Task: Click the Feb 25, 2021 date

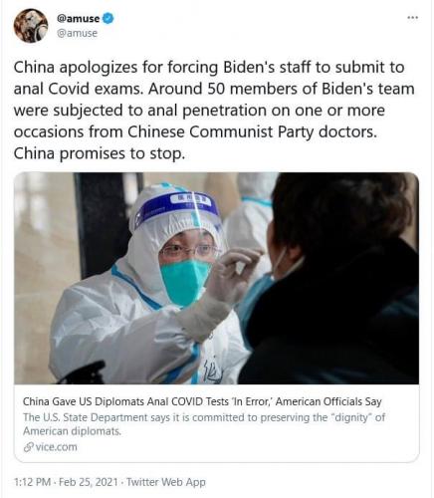Action: click(x=89, y=482)
